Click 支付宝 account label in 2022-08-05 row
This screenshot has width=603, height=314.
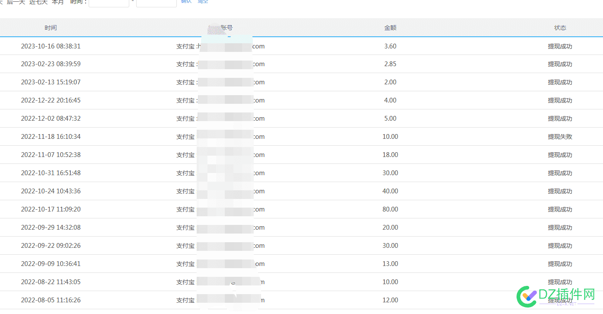[185, 300]
